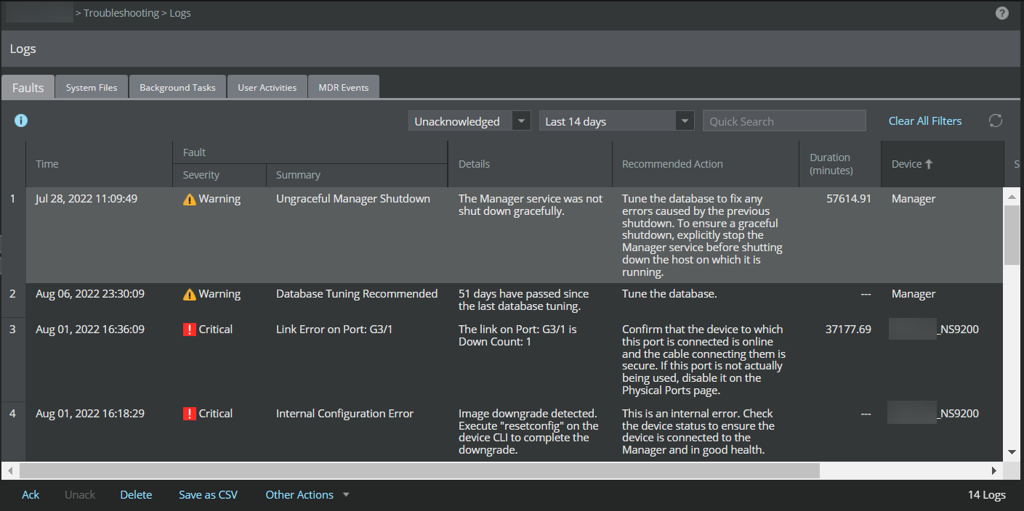
Task: Click the Unack button
Action: click(x=80, y=495)
